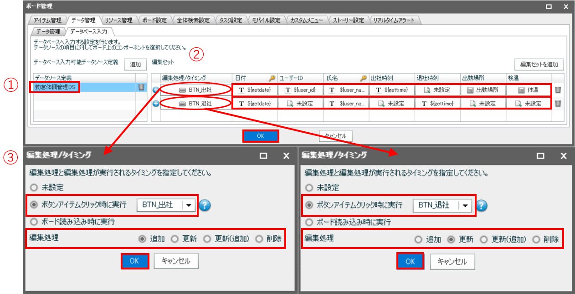Open the BTN_出社 edit timing cell
575x294 pixels.
[195, 90]
